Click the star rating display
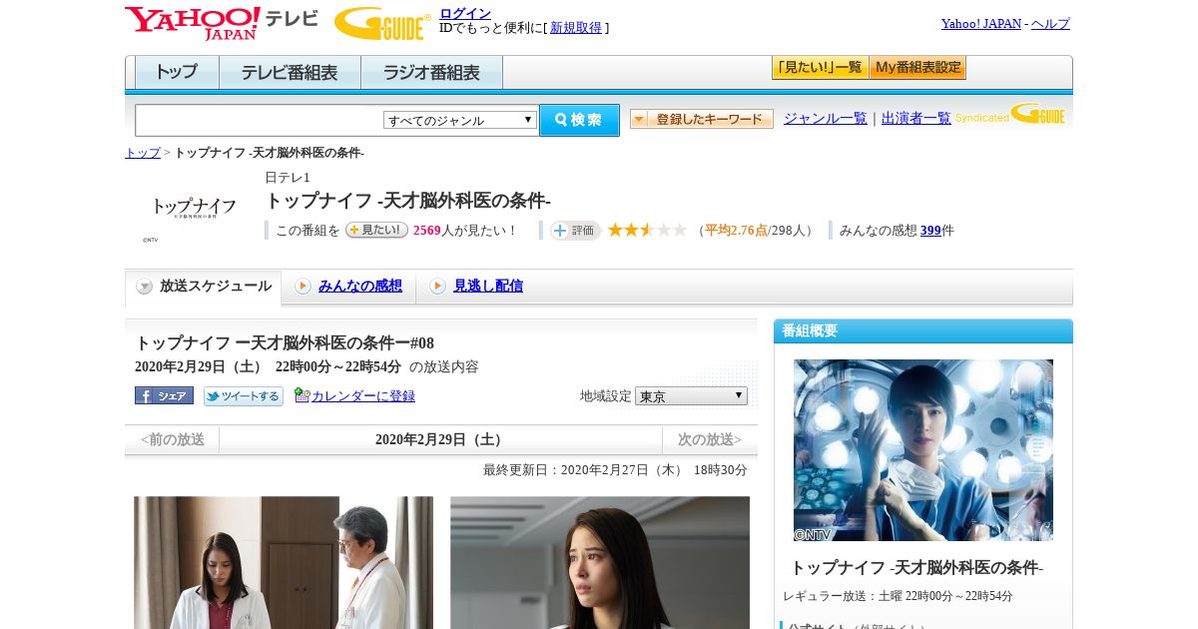1198x629 pixels. point(647,230)
